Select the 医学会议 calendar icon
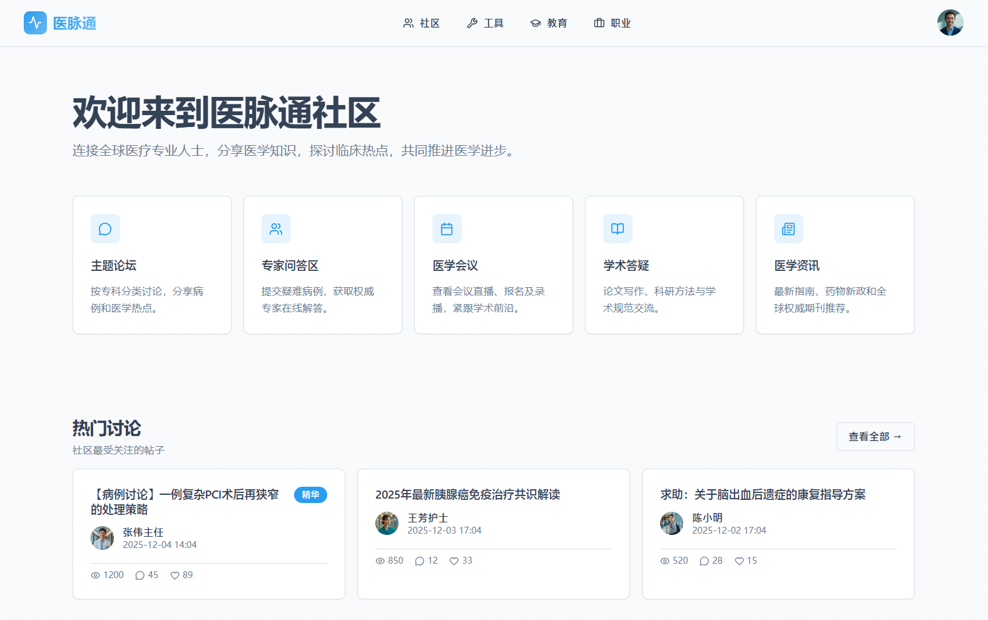Screen dimensions: 988x620 447,229
